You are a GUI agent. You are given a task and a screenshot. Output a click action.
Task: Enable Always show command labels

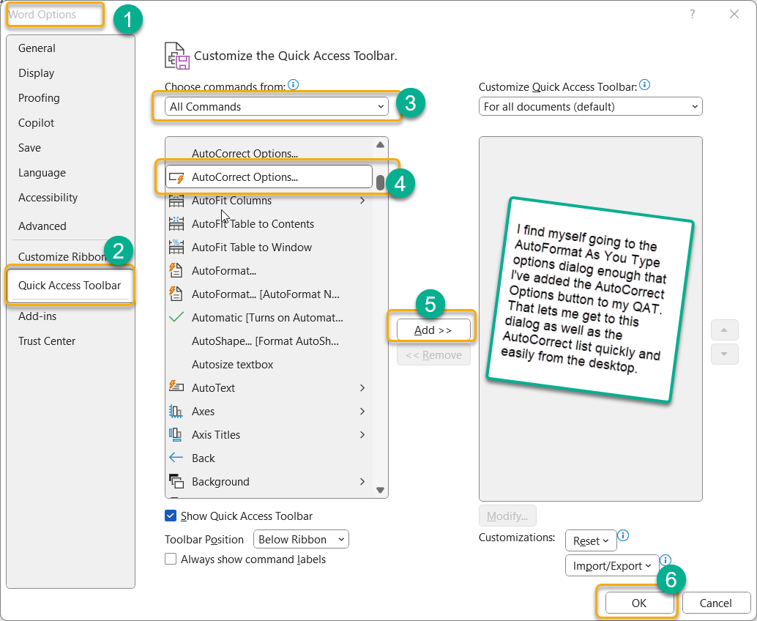pyautogui.click(x=171, y=559)
